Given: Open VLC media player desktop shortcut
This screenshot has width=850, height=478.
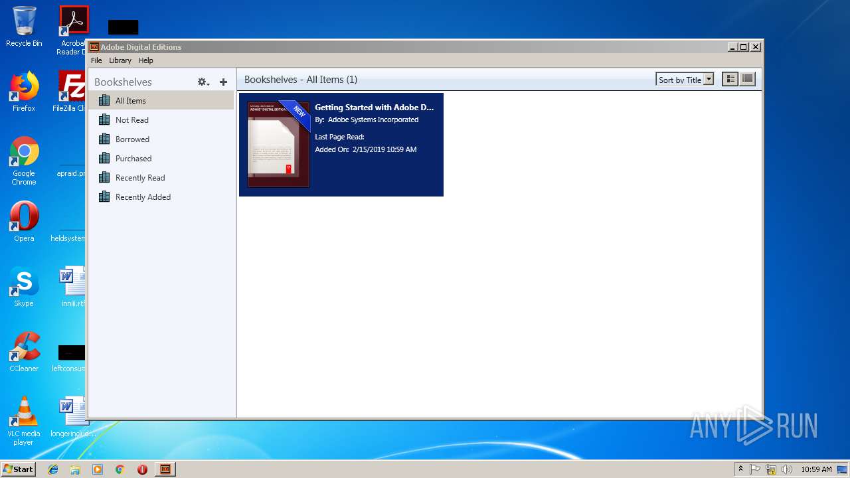Looking at the screenshot, I should tap(24, 421).
